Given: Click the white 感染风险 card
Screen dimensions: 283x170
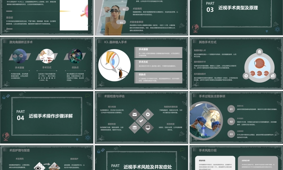Looking at the screenshot, I should [x=215, y=163].
